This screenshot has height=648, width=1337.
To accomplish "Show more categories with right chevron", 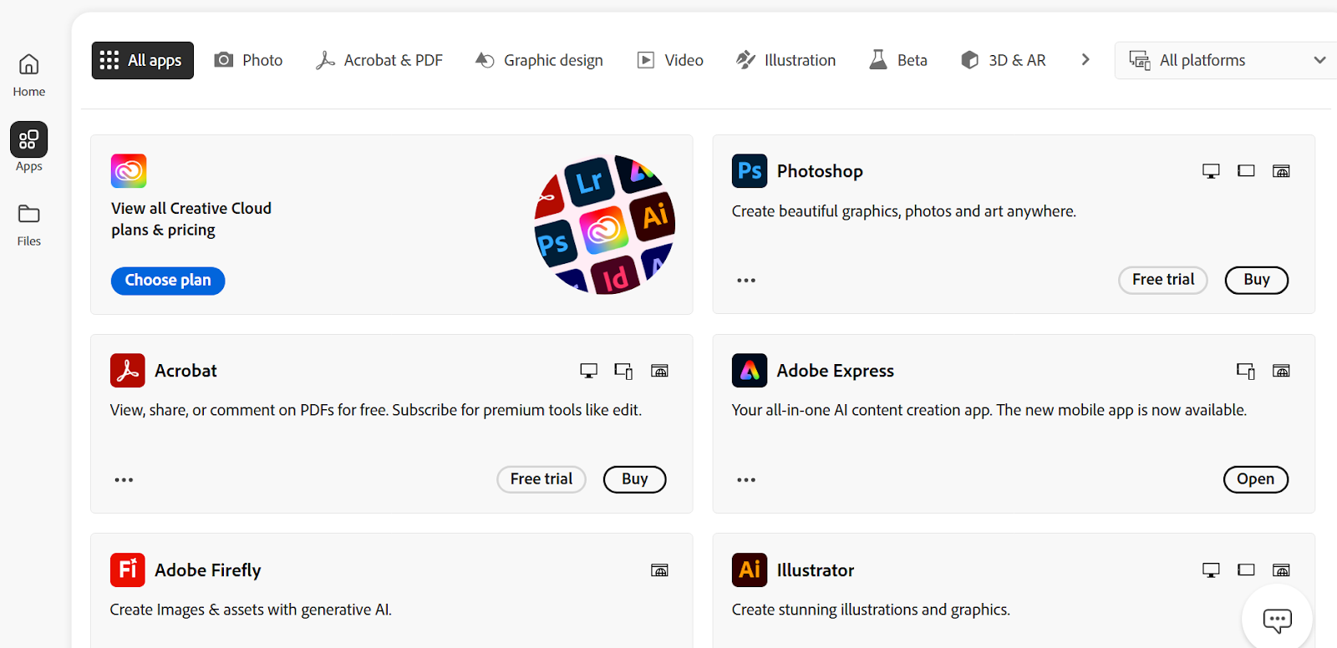I will pyautogui.click(x=1085, y=60).
